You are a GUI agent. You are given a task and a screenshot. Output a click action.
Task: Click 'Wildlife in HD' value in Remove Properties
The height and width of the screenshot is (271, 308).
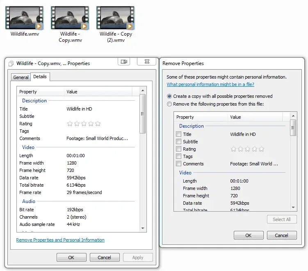click(x=243, y=134)
